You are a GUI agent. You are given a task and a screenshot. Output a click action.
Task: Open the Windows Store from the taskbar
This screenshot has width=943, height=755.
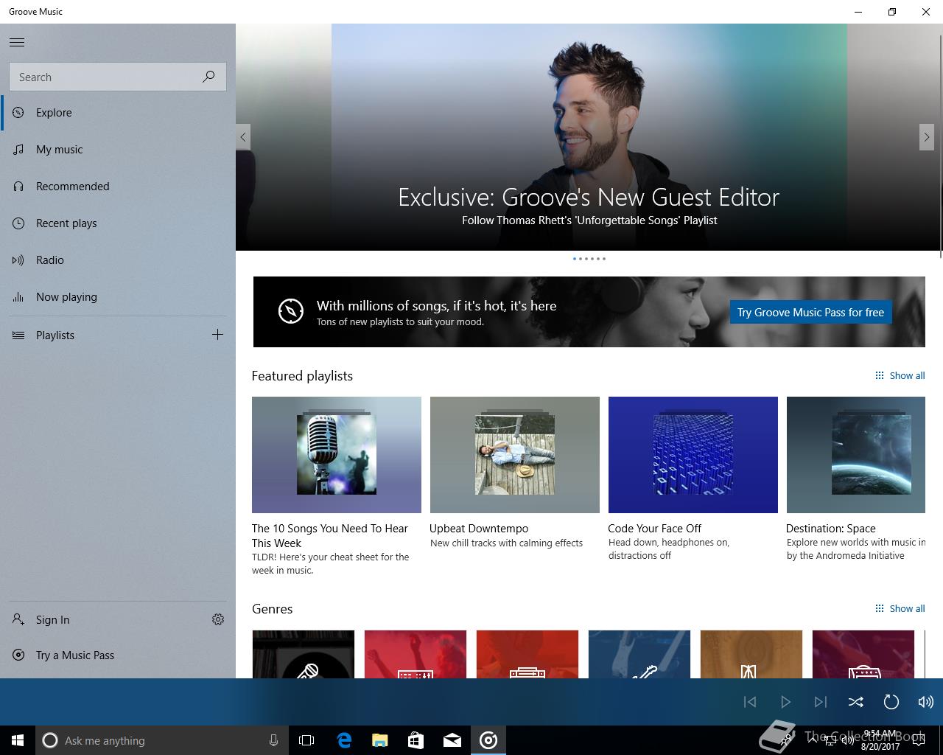(x=416, y=740)
